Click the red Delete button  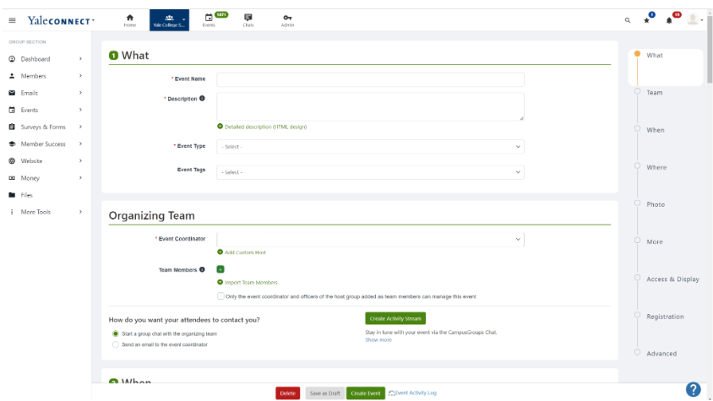[287, 393]
